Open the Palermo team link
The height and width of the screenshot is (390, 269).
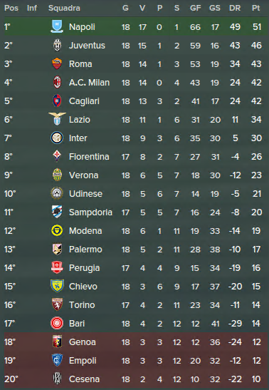(x=85, y=250)
